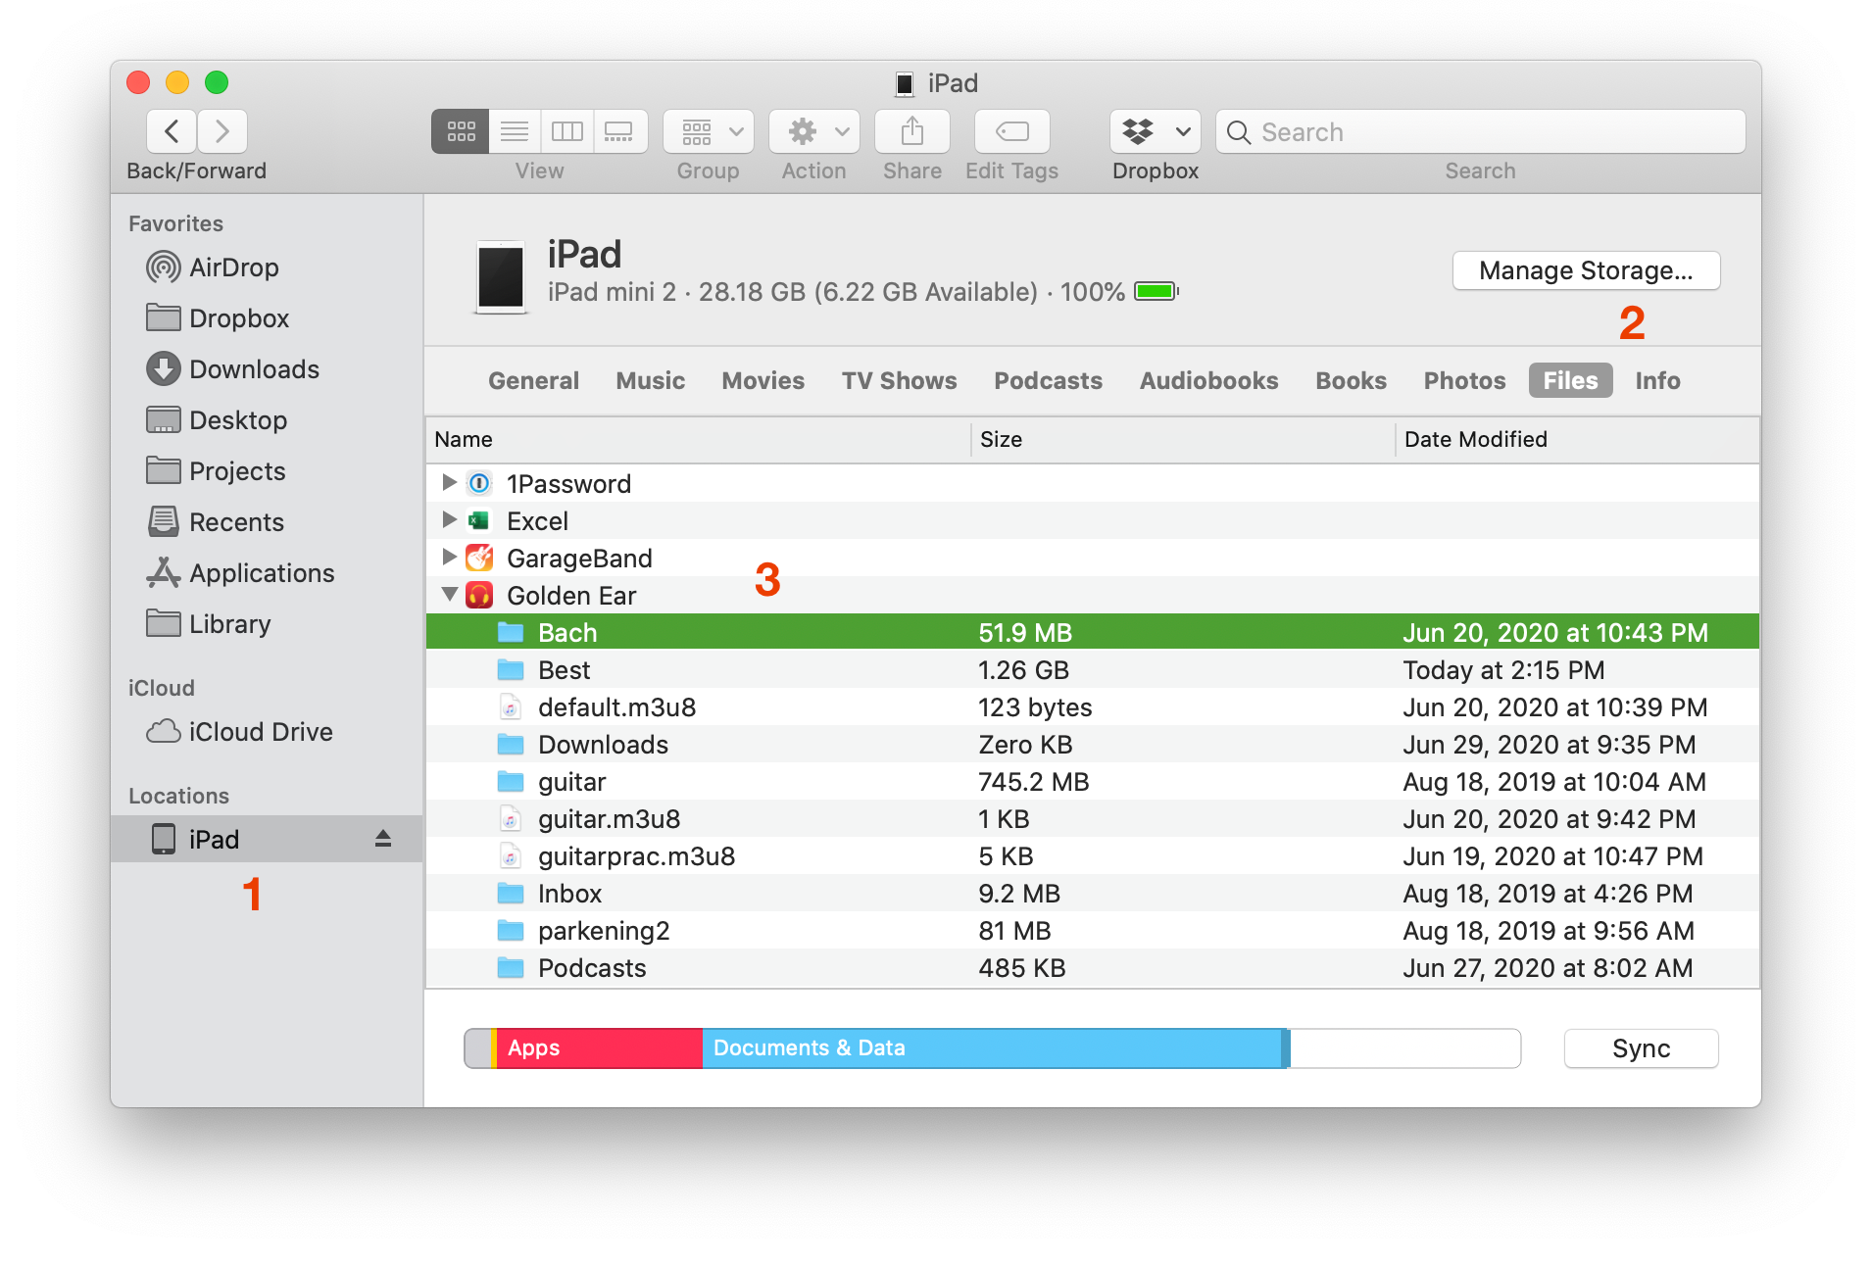
Task: Switch to the Photos tab
Action: click(1464, 380)
